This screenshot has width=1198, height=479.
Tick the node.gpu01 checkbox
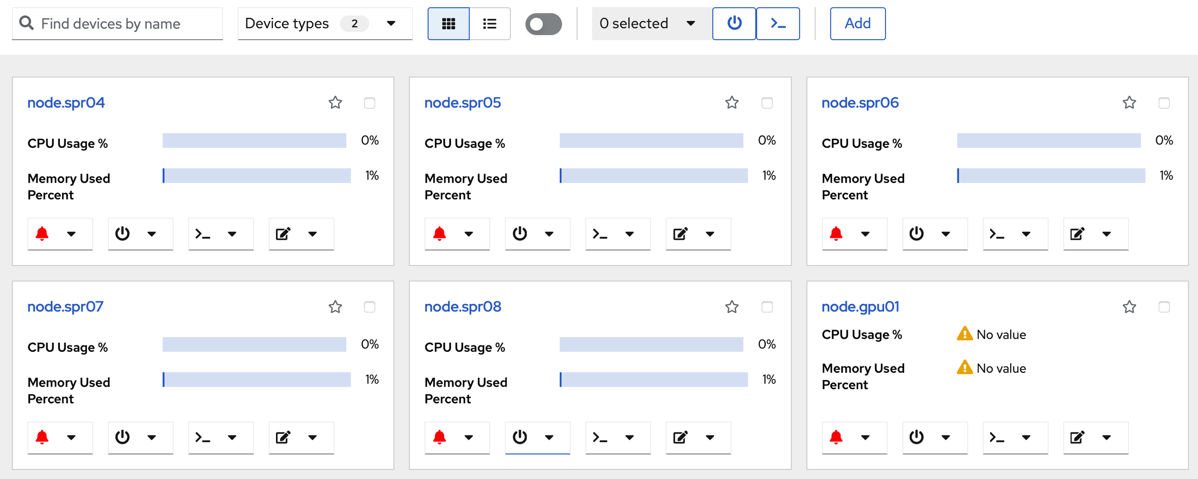(1164, 307)
